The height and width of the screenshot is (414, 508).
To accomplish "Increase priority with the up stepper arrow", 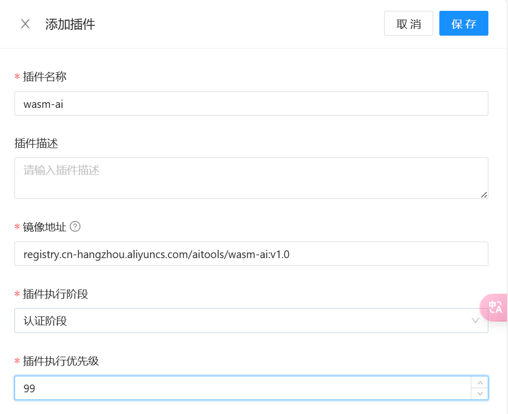I will click(480, 383).
